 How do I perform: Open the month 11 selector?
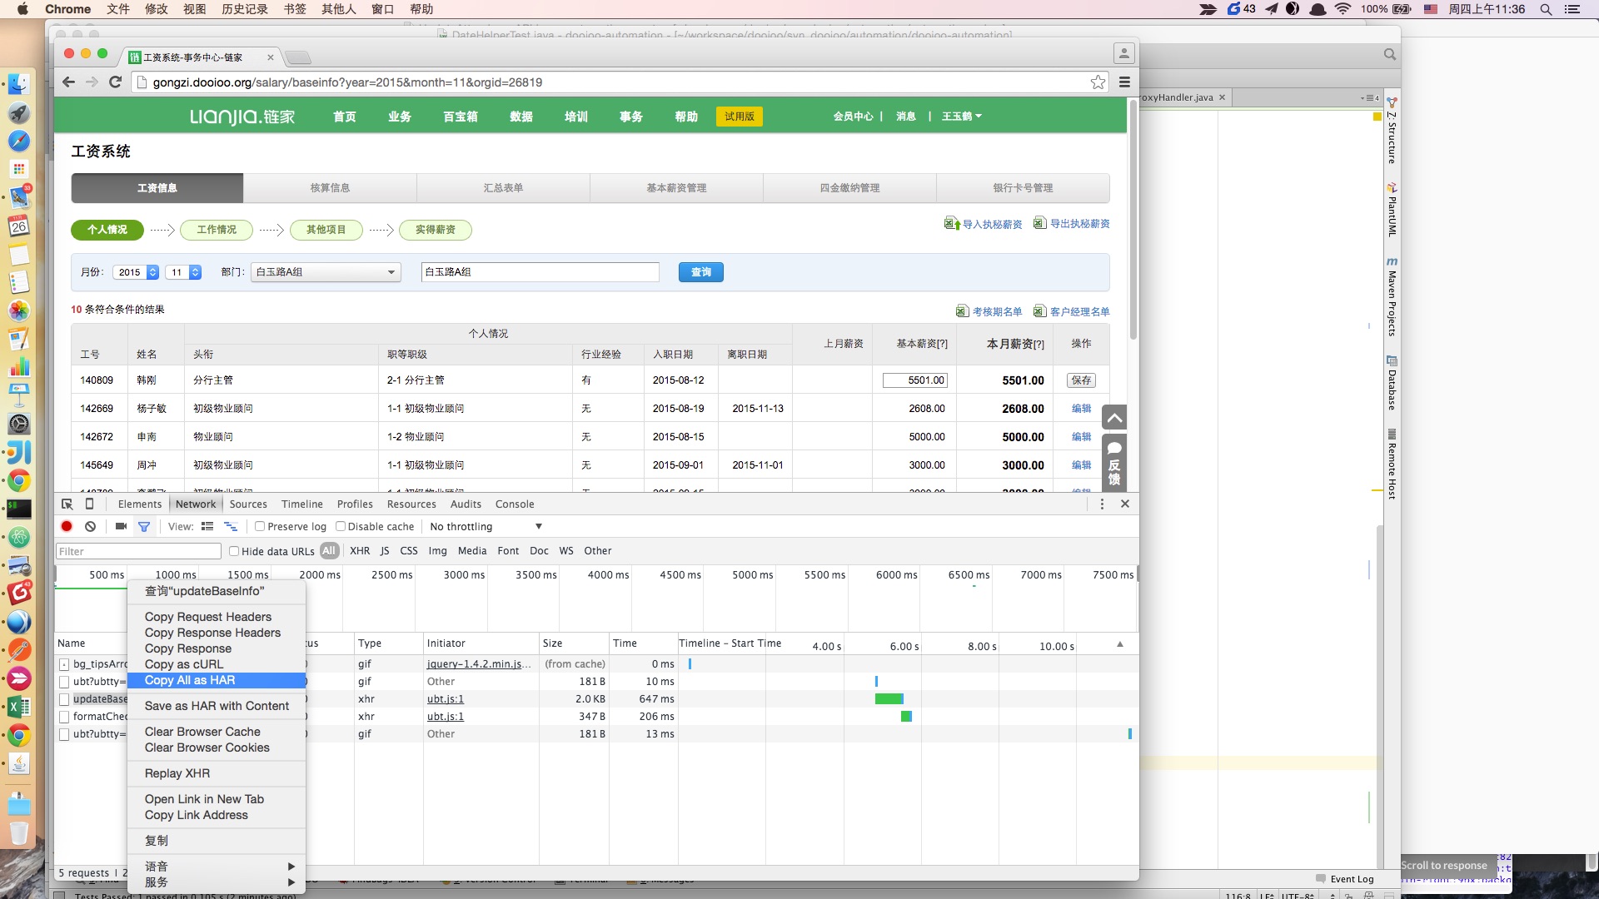click(x=184, y=272)
